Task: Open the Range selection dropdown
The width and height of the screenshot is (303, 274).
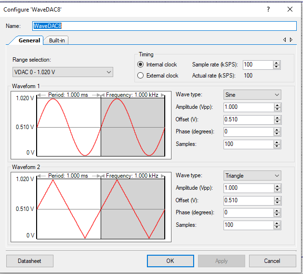Action: tap(63, 72)
